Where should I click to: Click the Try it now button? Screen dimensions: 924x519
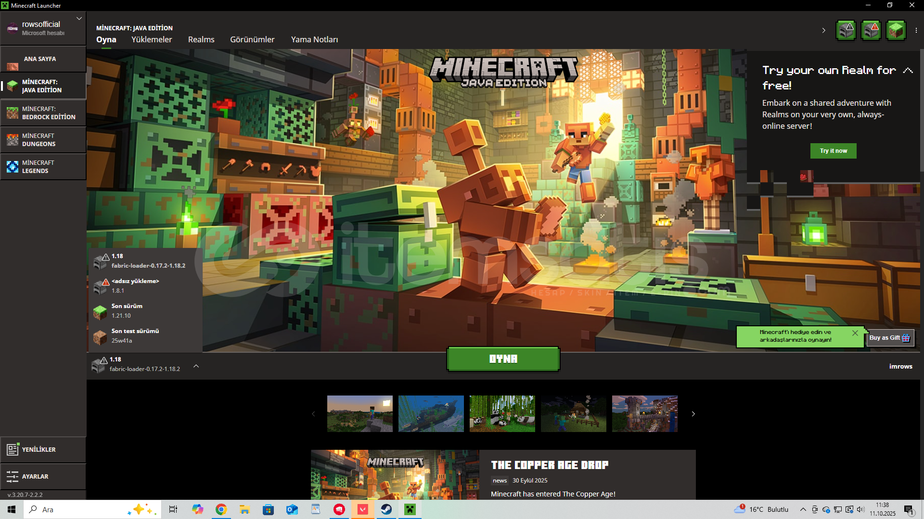pyautogui.click(x=833, y=151)
